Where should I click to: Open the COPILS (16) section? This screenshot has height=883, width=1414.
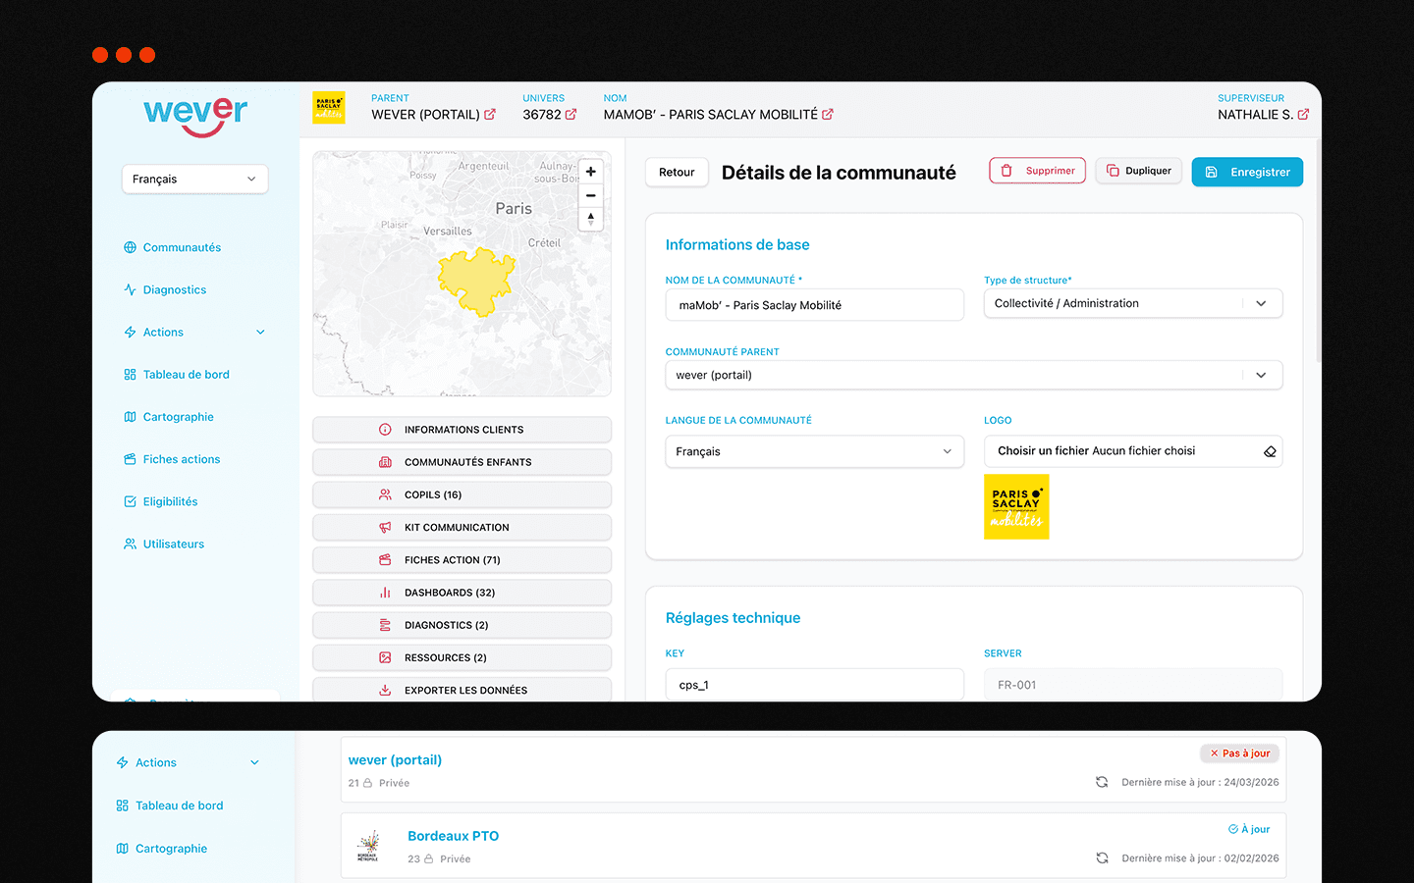[462, 494]
